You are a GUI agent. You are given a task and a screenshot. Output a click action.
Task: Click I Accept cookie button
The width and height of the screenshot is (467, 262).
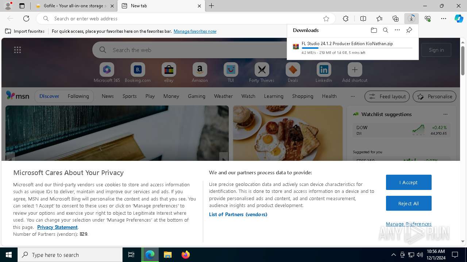tap(409, 182)
